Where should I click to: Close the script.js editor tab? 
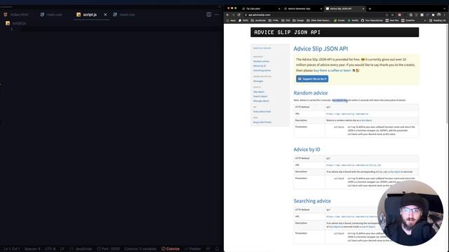[x=105, y=15]
